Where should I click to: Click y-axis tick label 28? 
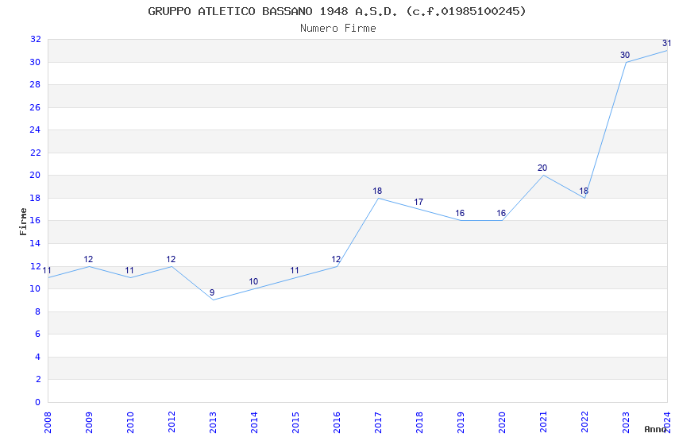tap(35, 84)
